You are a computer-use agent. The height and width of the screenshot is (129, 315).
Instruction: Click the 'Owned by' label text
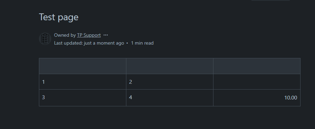coord(65,35)
